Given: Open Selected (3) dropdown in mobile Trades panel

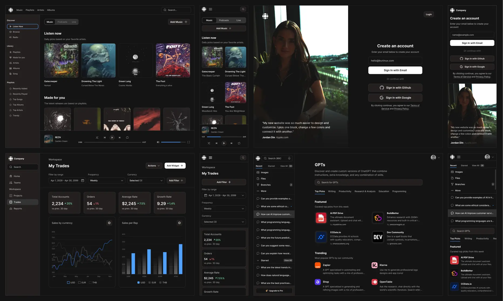Looking at the screenshot, I should (224, 222).
